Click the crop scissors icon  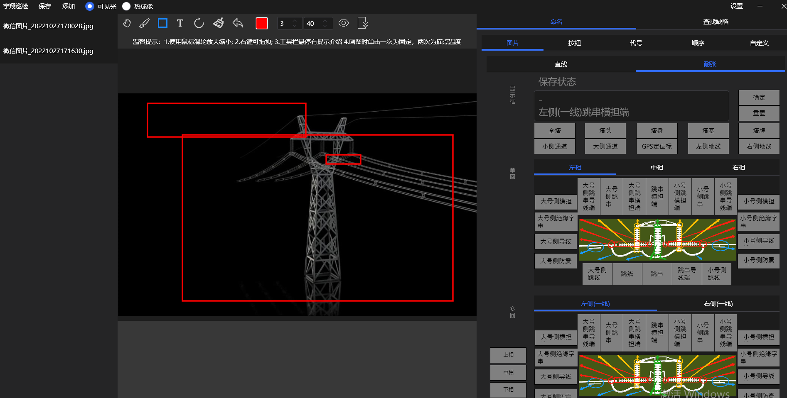click(x=363, y=23)
